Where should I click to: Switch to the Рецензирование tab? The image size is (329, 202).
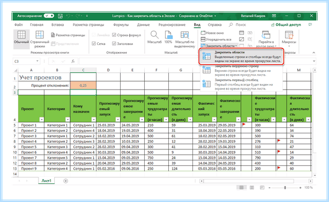pyautogui.click(x=172, y=25)
